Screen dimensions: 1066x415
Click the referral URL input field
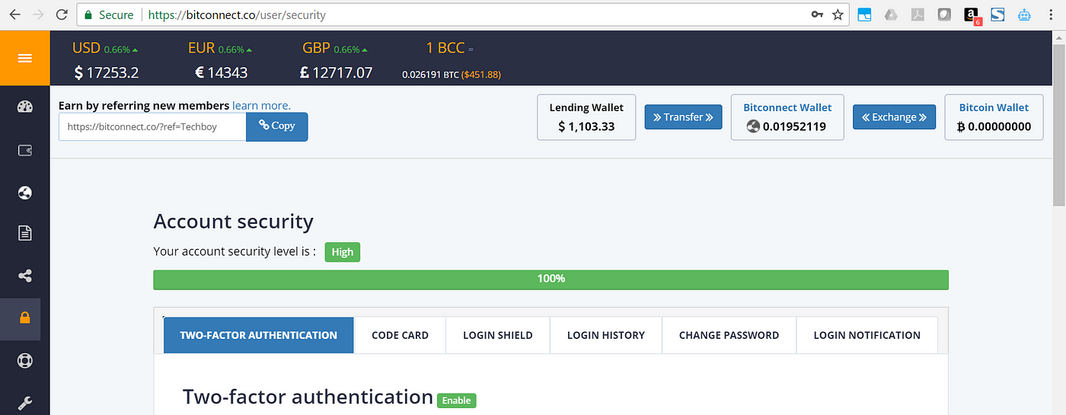[x=152, y=126]
